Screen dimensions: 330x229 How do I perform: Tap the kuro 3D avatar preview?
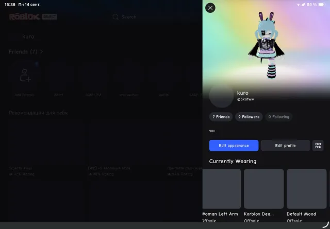266,45
